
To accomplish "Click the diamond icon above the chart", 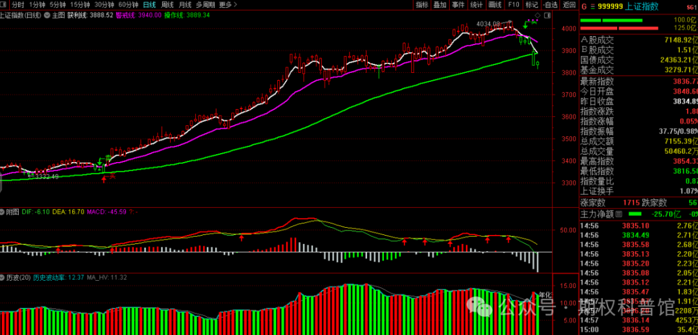I will [538, 14].
